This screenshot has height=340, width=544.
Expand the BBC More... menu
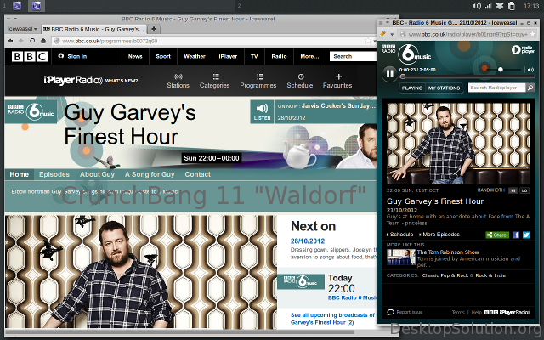pos(309,56)
